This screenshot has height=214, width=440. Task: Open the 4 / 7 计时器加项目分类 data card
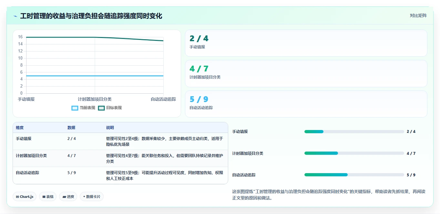(306, 74)
